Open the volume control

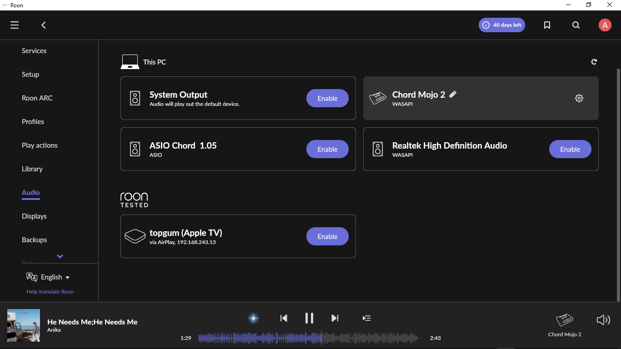tap(603, 320)
